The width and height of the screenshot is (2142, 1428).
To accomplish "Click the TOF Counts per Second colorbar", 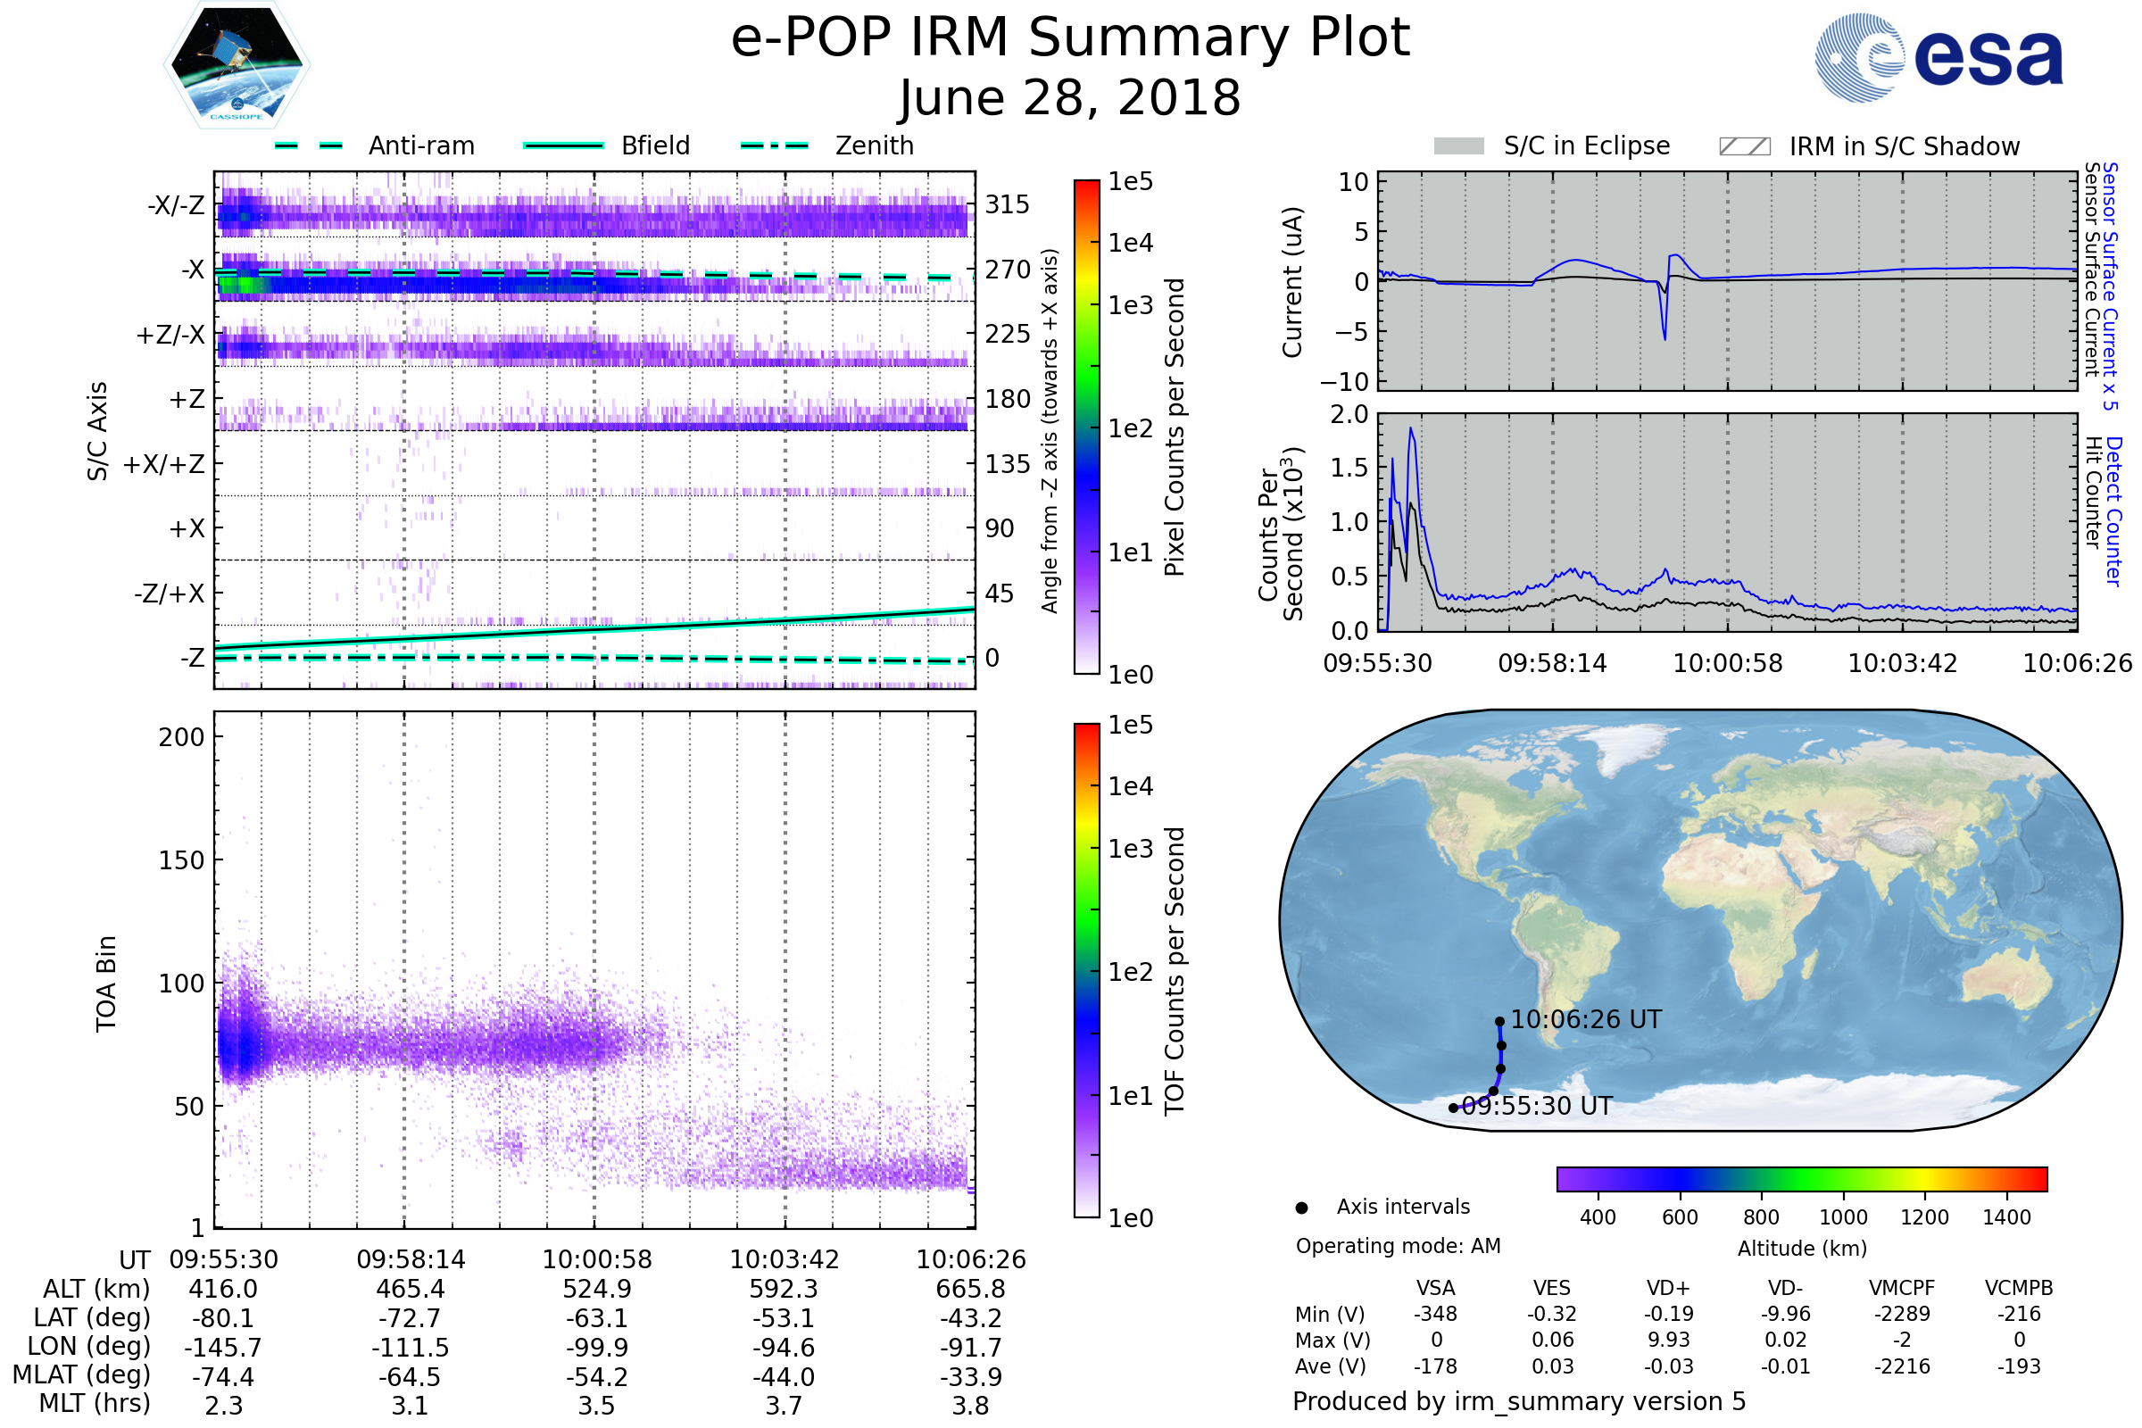I will coord(1086,970).
